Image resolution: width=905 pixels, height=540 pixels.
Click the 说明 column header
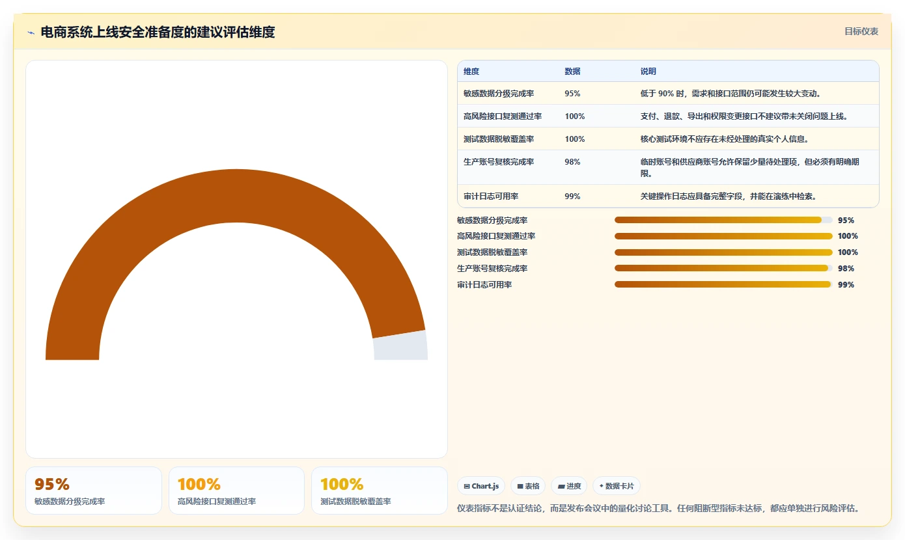tap(648, 72)
